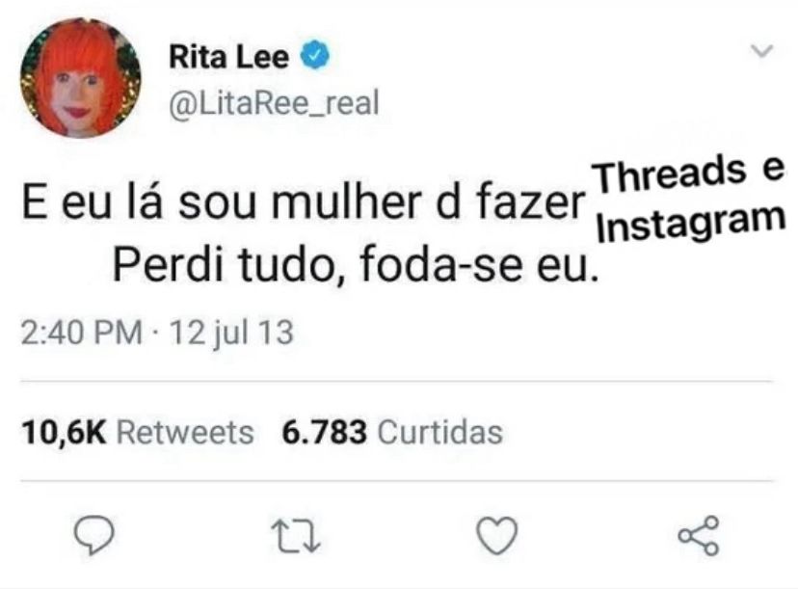Click the phrase 'foda-se eu.'

pyautogui.click(x=479, y=266)
